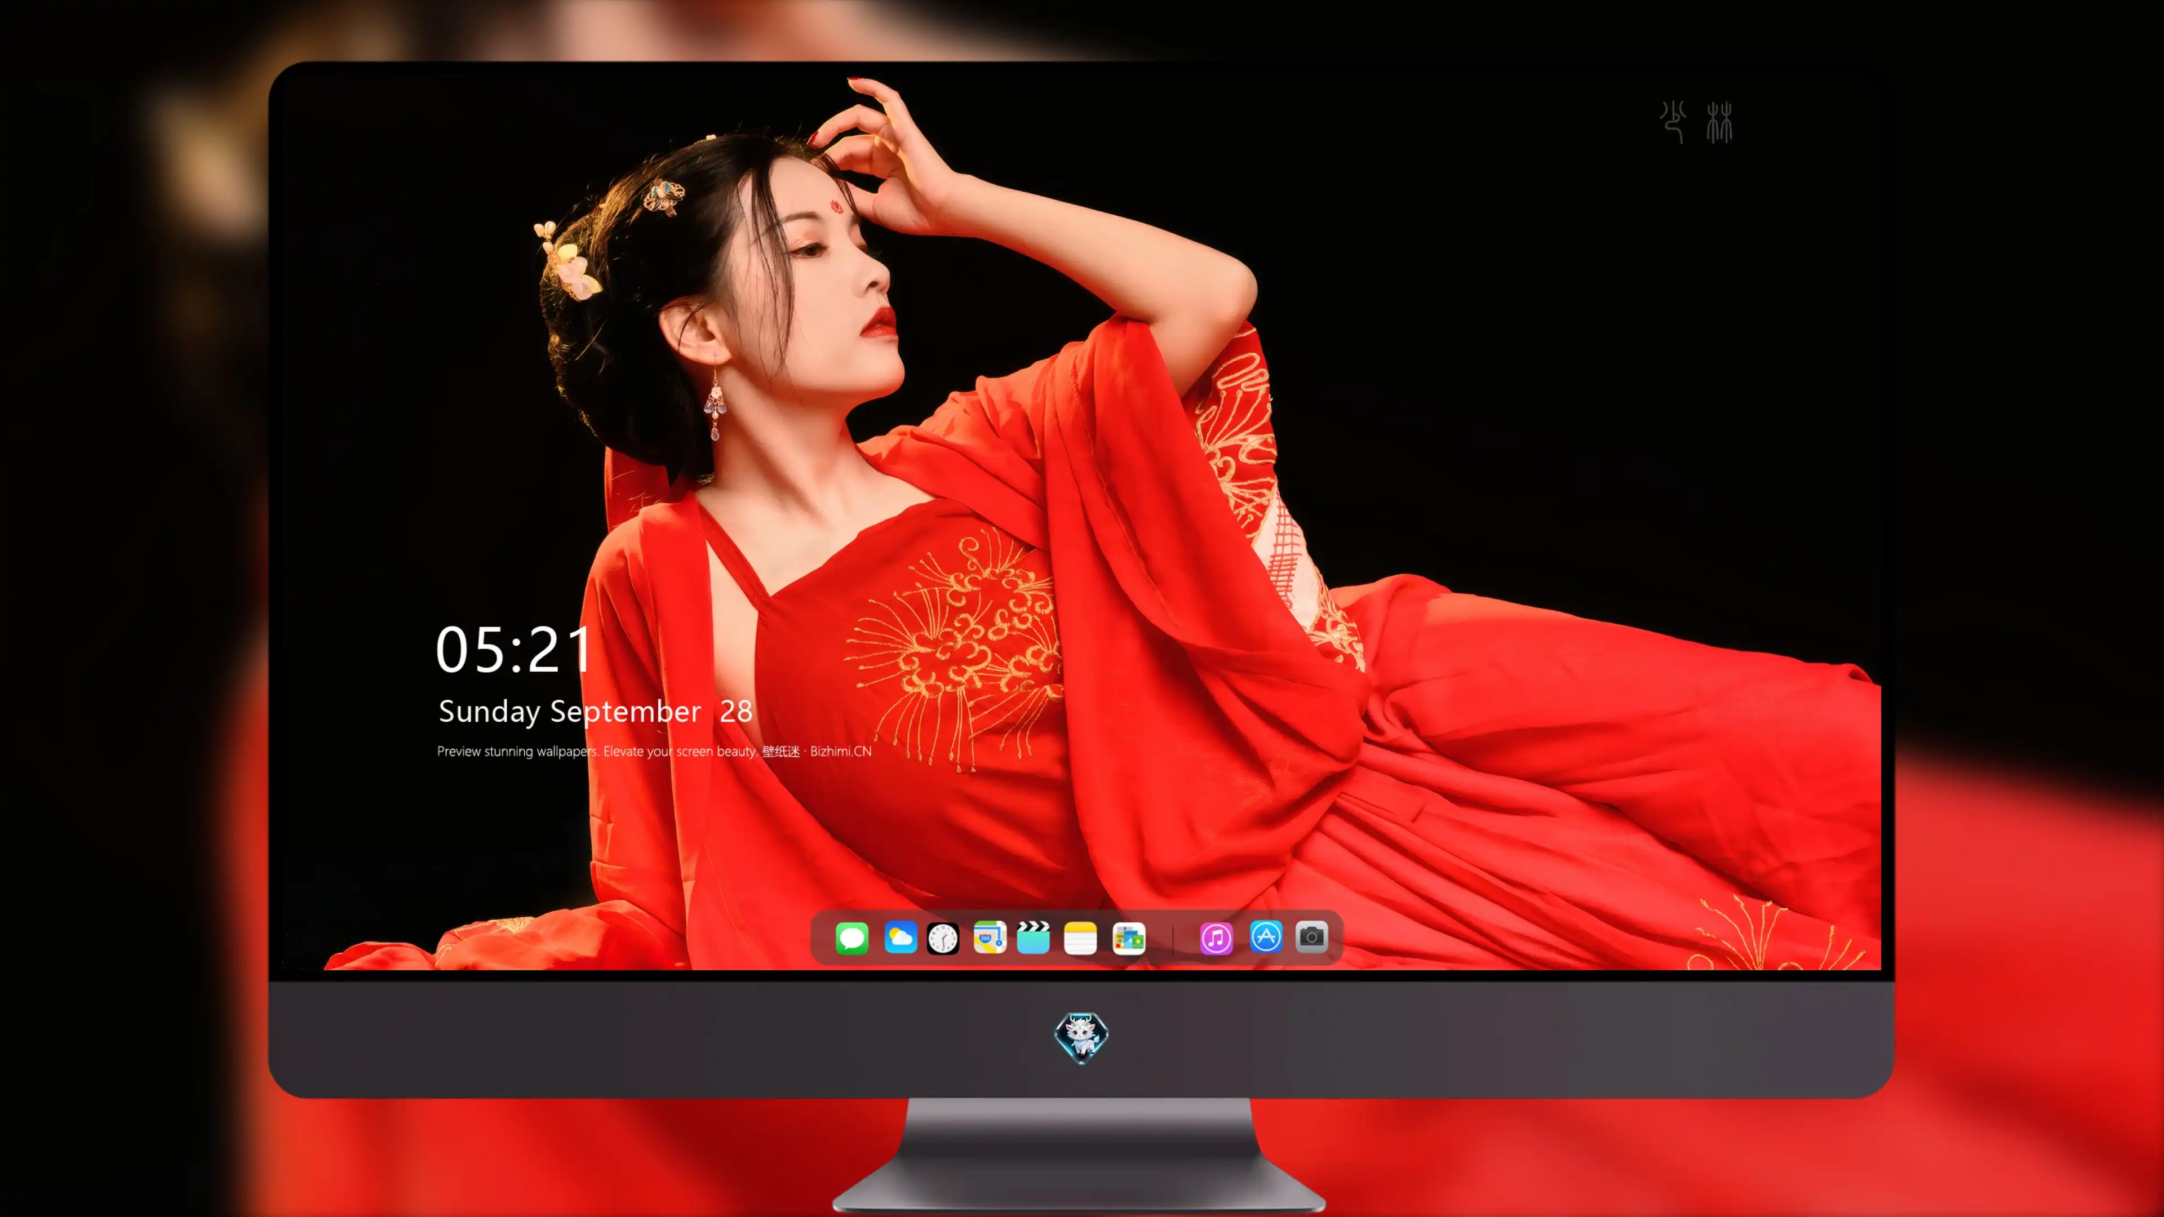Open the Camera app in dock

(1311, 936)
